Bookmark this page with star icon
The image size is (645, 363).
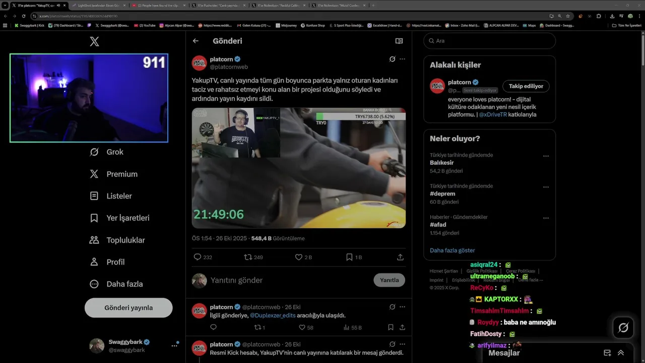568,16
